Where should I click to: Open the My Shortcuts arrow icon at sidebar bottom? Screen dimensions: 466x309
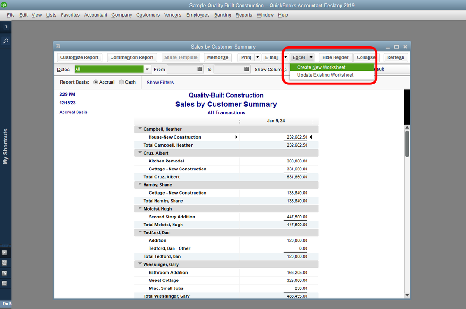click(x=4, y=253)
